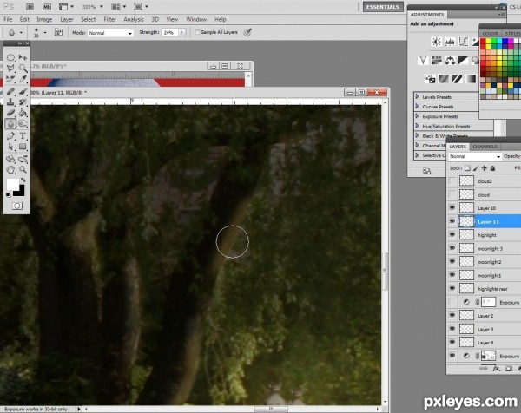Select the Rectangle shape tool
Screen dimensions: 521x413
coord(23,147)
